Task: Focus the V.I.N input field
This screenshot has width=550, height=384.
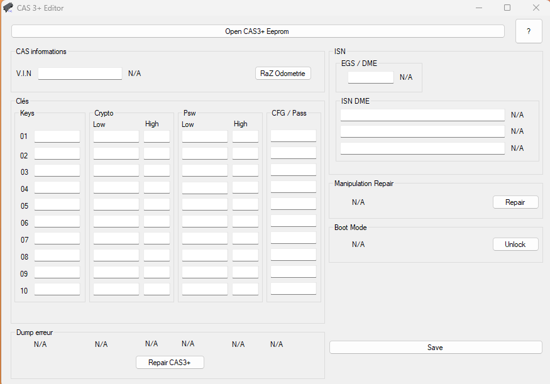Action: click(x=80, y=74)
